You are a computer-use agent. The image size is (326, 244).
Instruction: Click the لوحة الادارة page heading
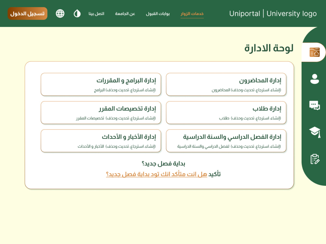point(269,48)
